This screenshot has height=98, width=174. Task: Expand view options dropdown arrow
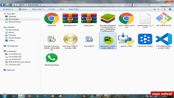tap(158, 9)
